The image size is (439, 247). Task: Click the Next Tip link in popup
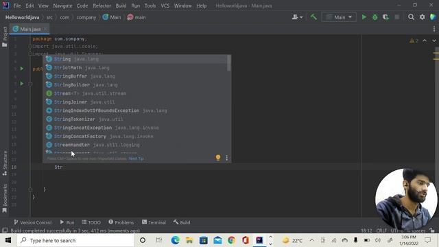[x=136, y=158]
